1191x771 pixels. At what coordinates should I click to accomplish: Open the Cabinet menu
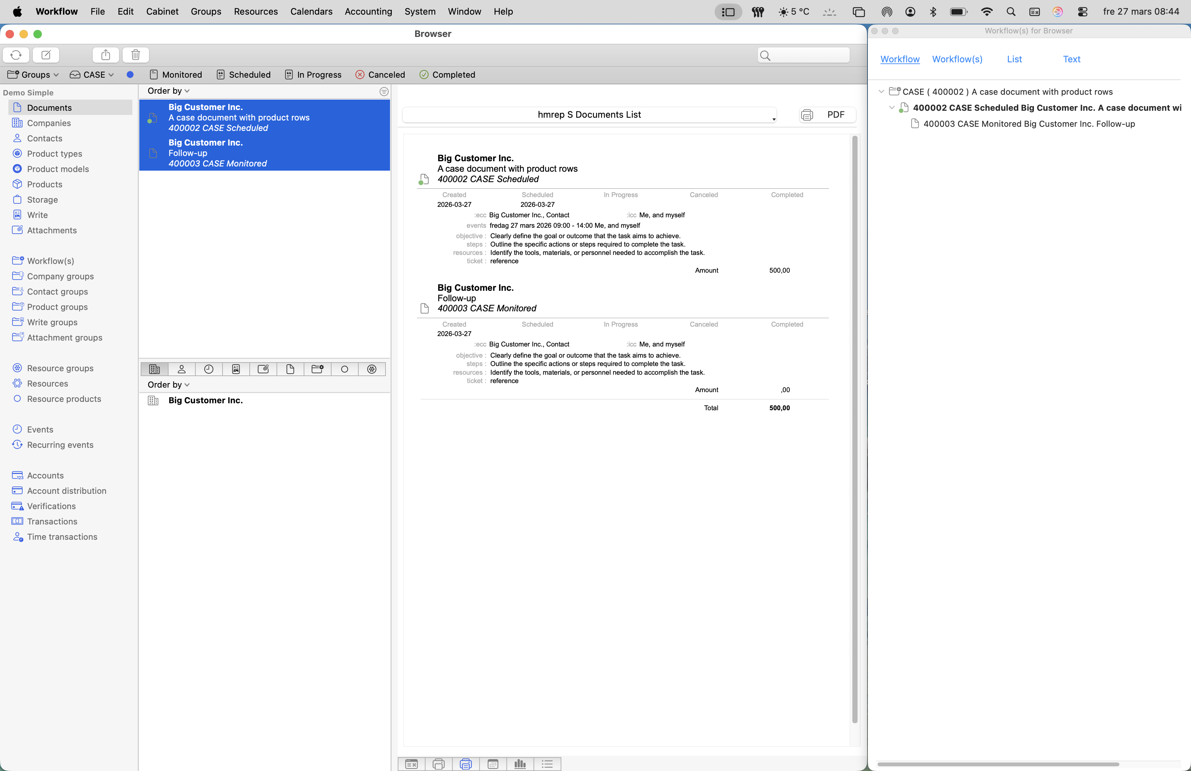(x=162, y=11)
